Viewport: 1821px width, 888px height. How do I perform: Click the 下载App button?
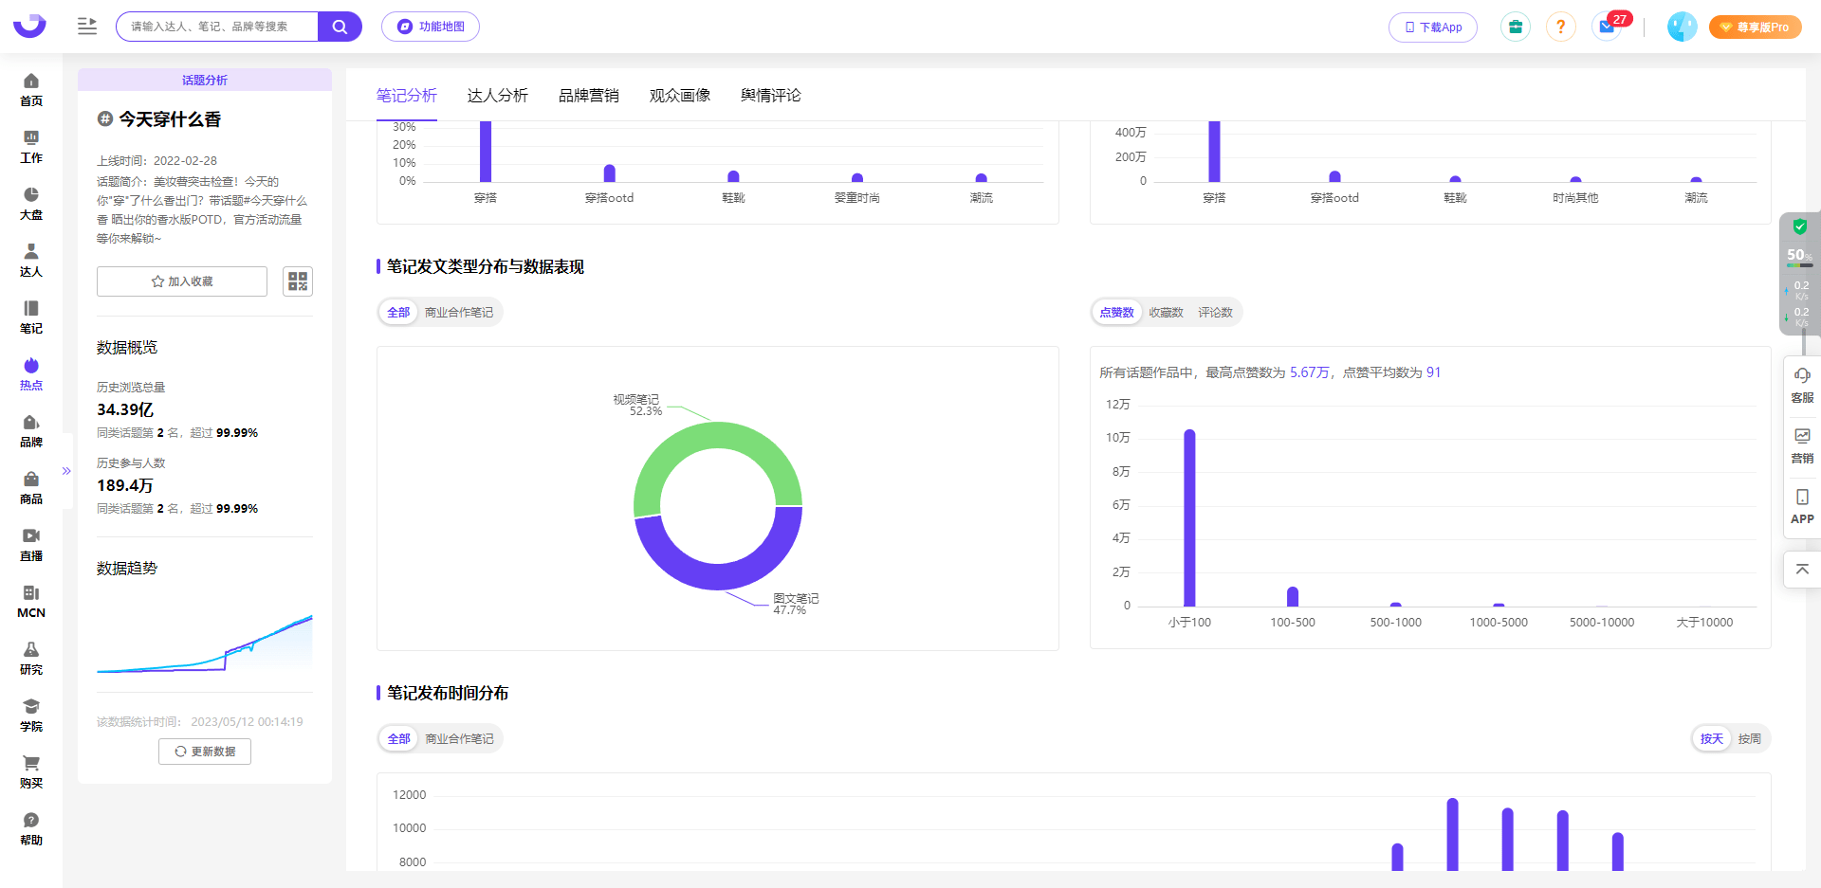tap(1433, 27)
